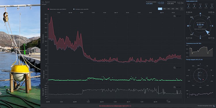Click the 09:57 direction arrow in the recent readings row
This screenshot has height=108, width=216.
pos(194,6)
